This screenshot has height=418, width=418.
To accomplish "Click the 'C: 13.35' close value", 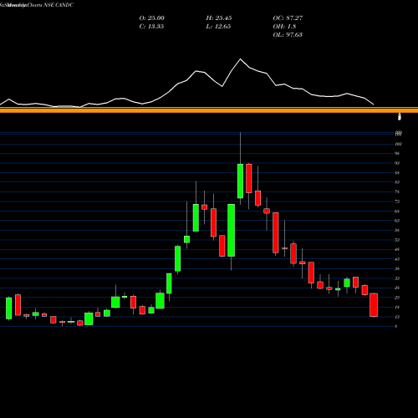I will pos(151,27).
